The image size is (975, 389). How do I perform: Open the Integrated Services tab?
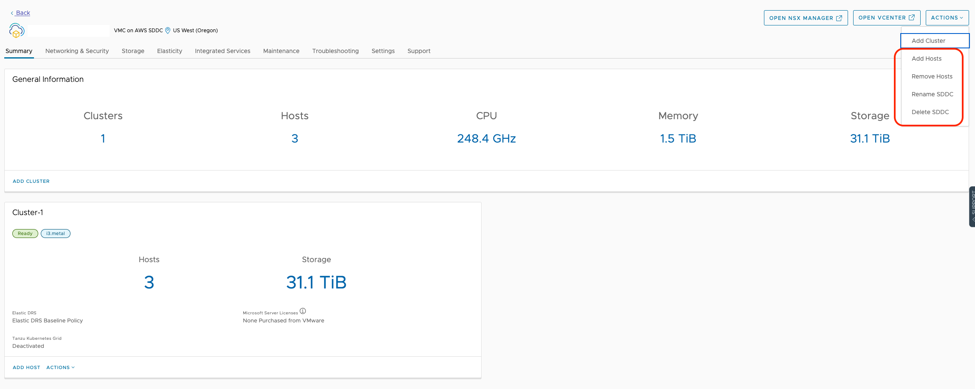[x=223, y=51]
